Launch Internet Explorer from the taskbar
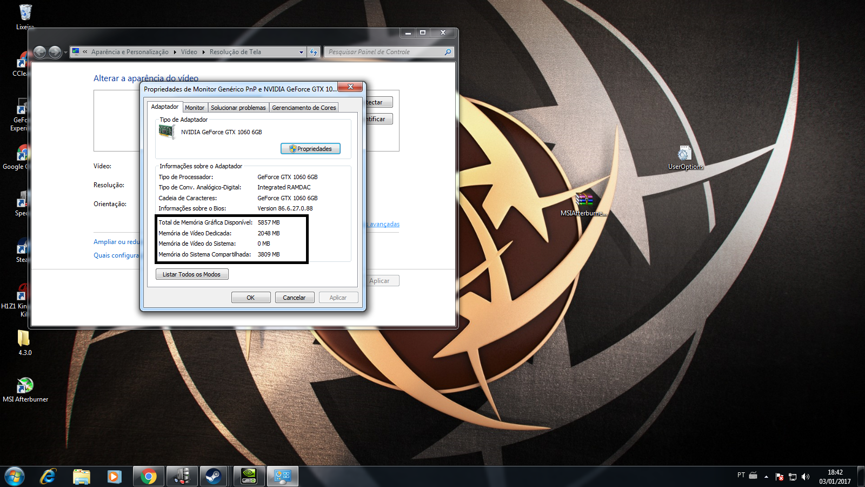Viewport: 865px width, 487px height. pyautogui.click(x=48, y=476)
